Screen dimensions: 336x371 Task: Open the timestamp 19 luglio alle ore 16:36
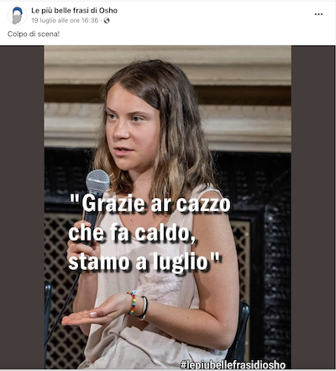coord(65,20)
